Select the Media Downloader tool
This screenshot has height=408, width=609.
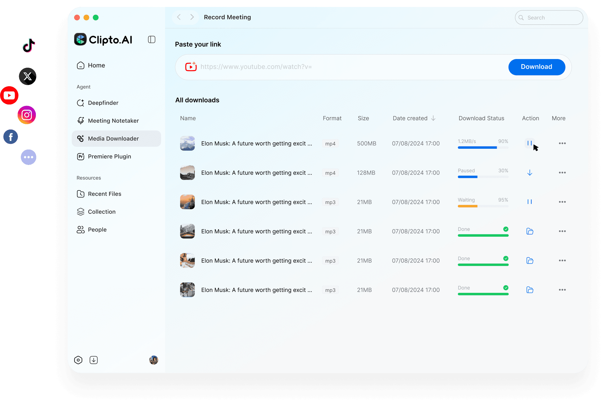tap(113, 139)
